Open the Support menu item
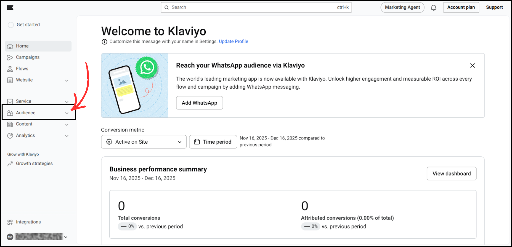The image size is (512, 247). coord(494,7)
